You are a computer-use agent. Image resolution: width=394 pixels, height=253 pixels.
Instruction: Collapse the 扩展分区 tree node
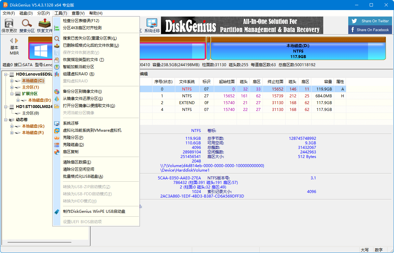(12, 94)
